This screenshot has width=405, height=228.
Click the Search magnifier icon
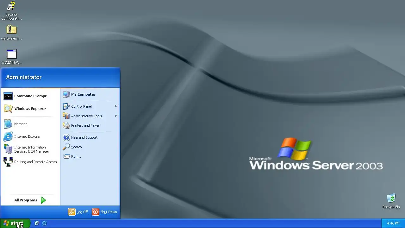pyautogui.click(x=66, y=147)
